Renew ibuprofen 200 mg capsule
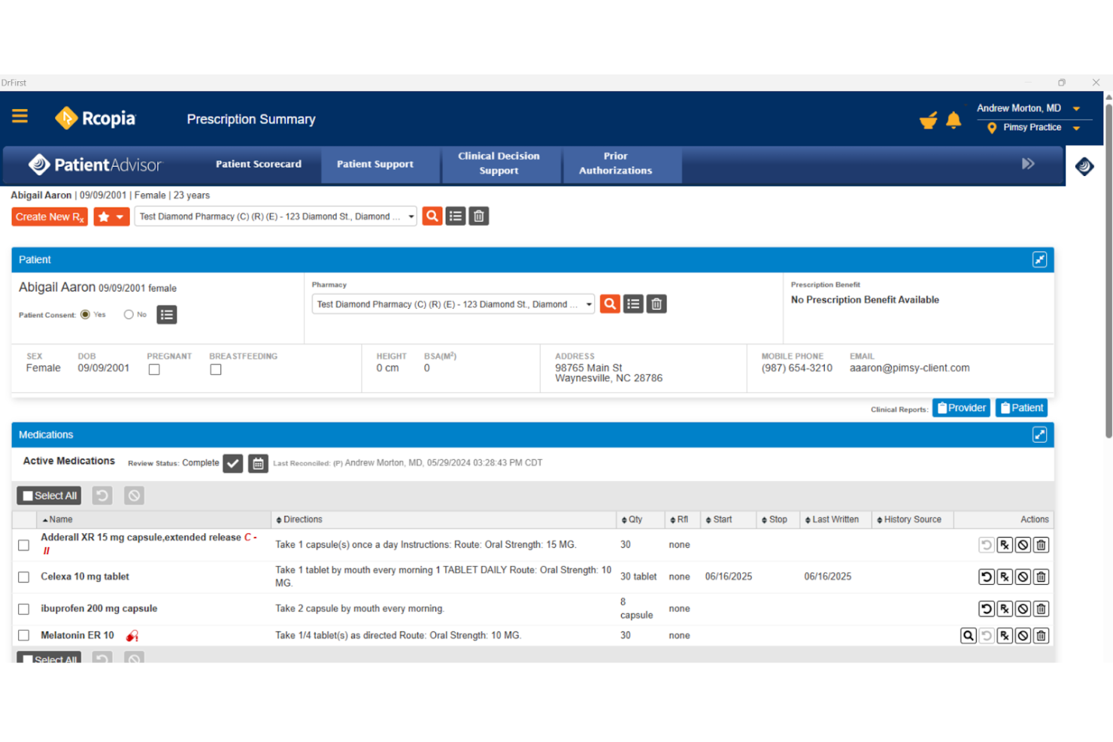The width and height of the screenshot is (1113, 742). click(987, 609)
